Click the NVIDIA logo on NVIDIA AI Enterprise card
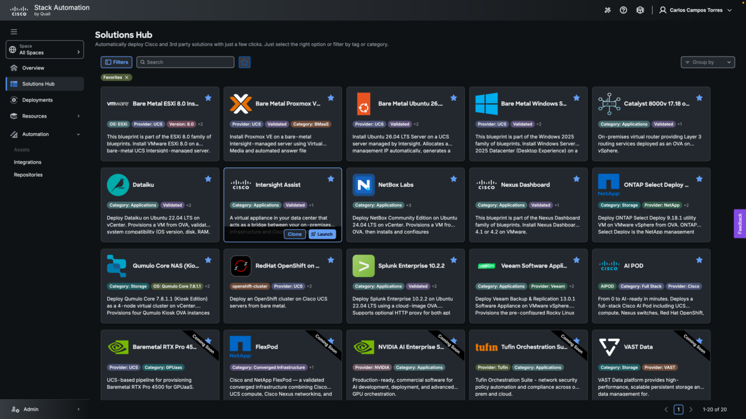This screenshot has height=419, width=746. point(364,347)
